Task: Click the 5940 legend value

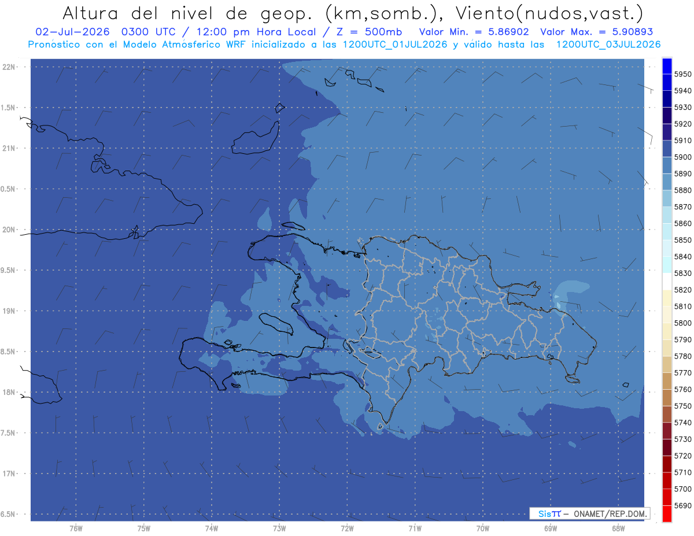Action: coord(682,91)
